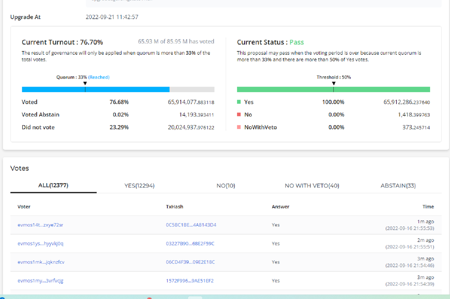Open voter evmos1ys...hyyvkj0q

(40, 244)
